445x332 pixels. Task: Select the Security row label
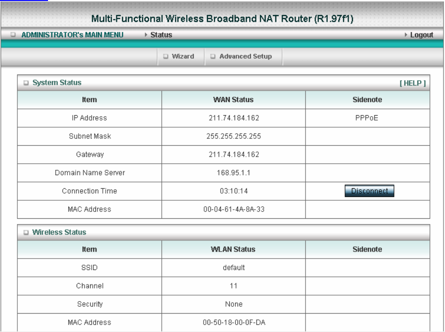click(90, 304)
